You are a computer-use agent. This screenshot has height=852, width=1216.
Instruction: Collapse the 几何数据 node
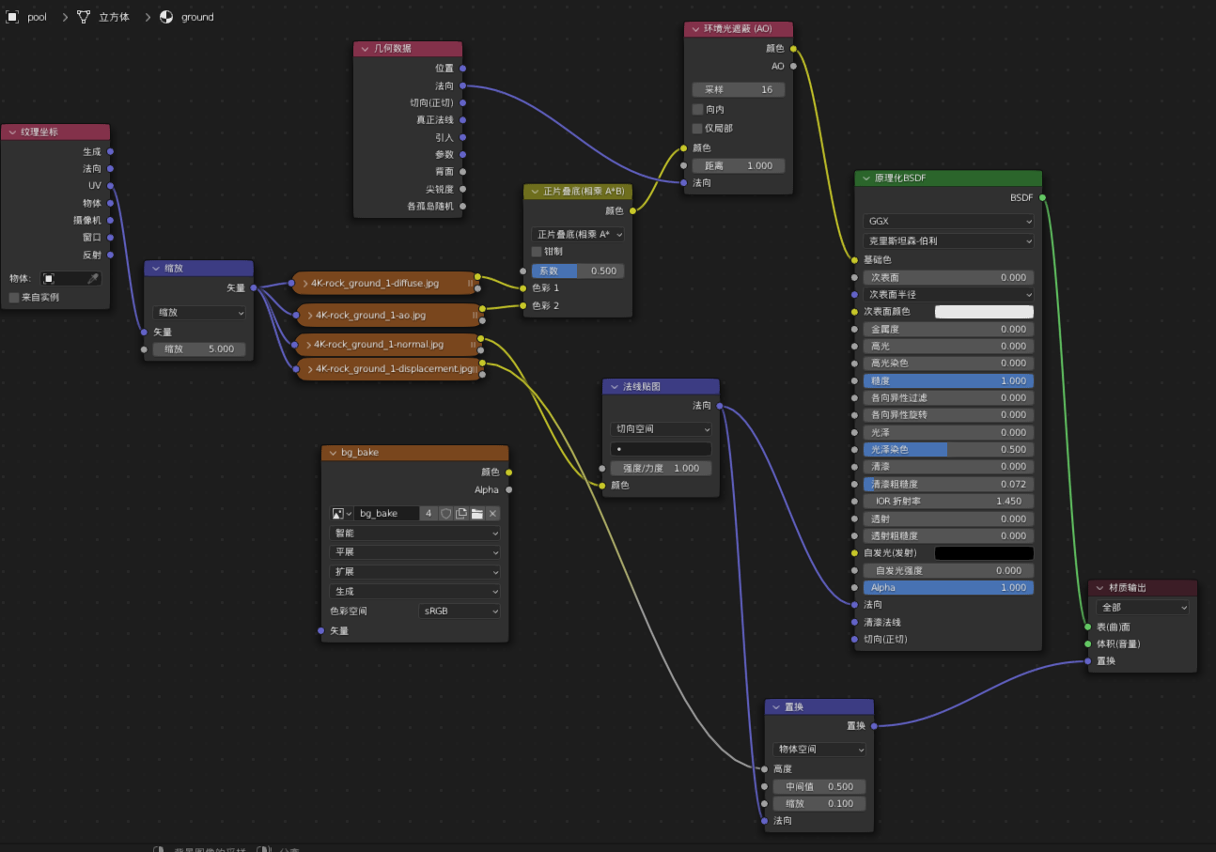366,49
